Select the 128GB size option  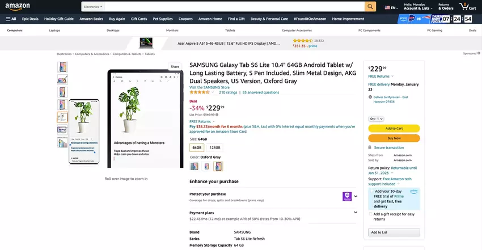[215, 148]
